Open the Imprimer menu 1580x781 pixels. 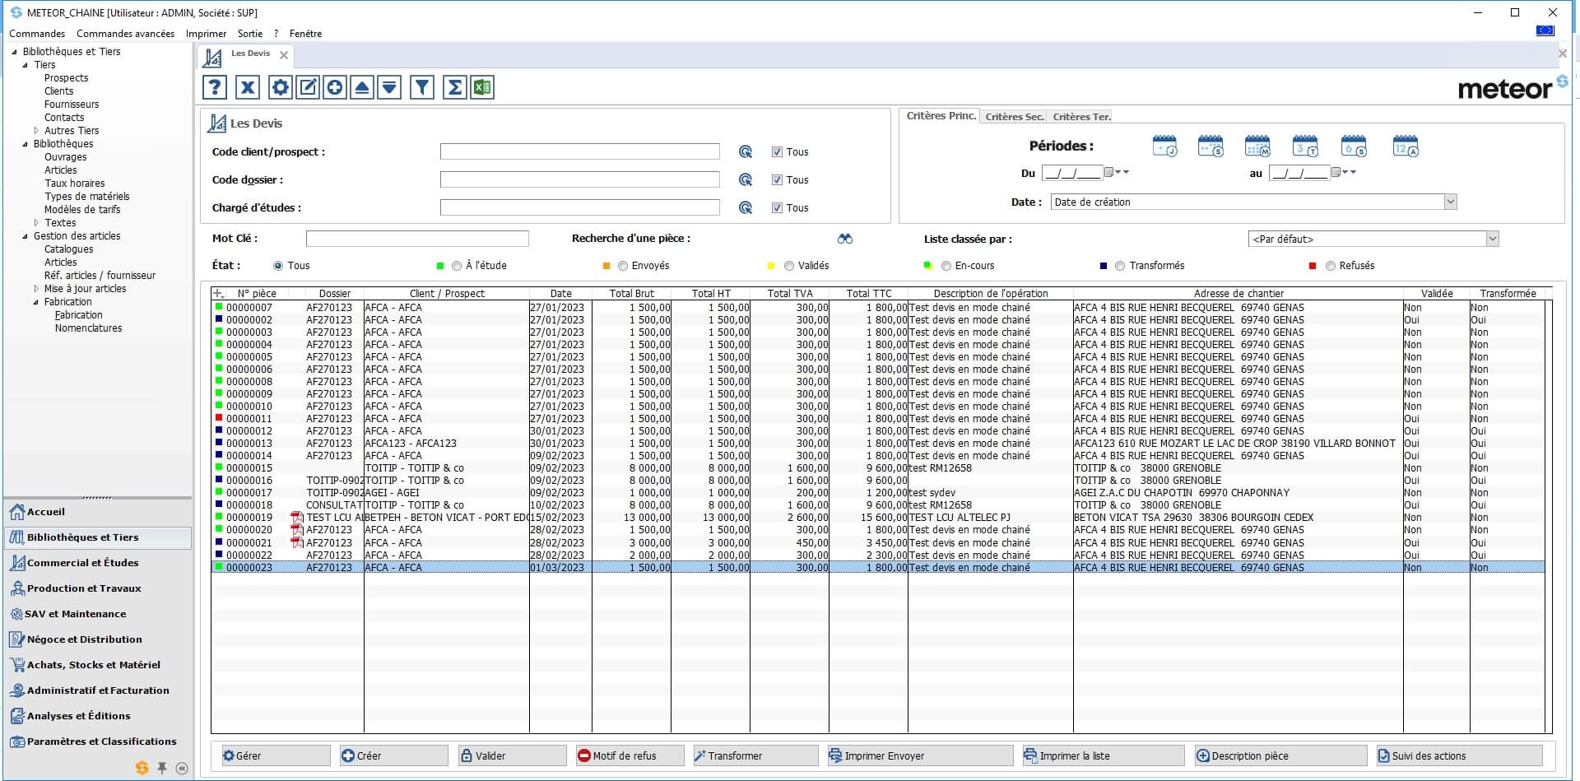[x=206, y=34]
